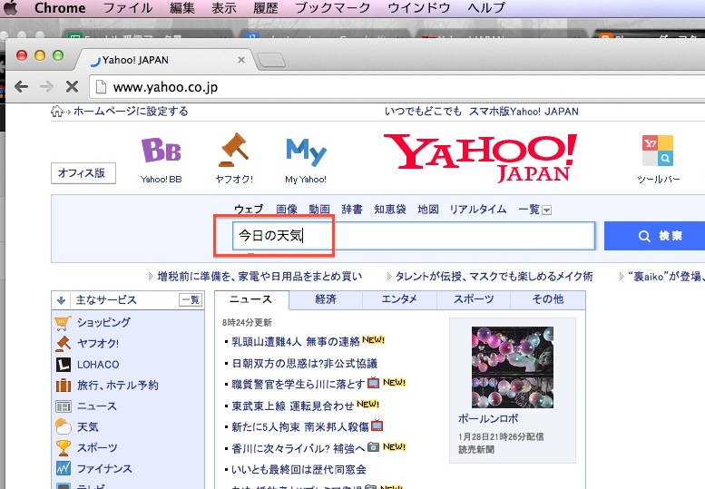
Task: Open headline 日朝双方の思惑は?非公式協議
Action: coord(304,363)
